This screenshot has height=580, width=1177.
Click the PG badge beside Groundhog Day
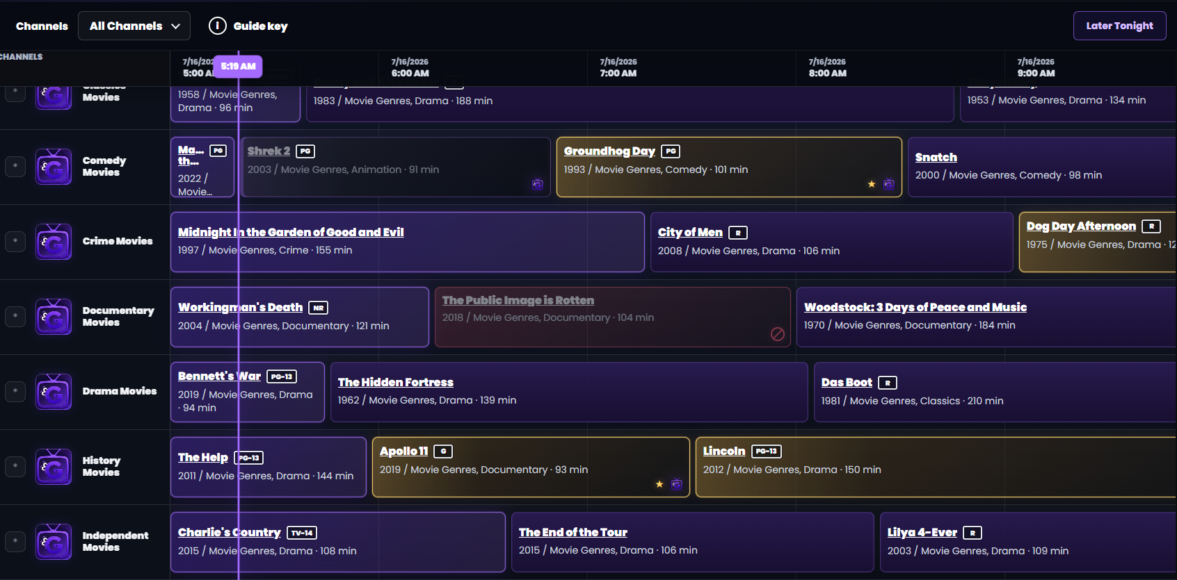[671, 151]
